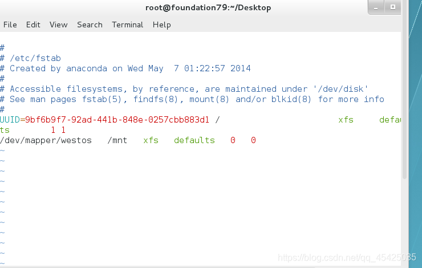Click the first '0' on westos line
Viewport: 422px width, 268px height.
pos(233,140)
